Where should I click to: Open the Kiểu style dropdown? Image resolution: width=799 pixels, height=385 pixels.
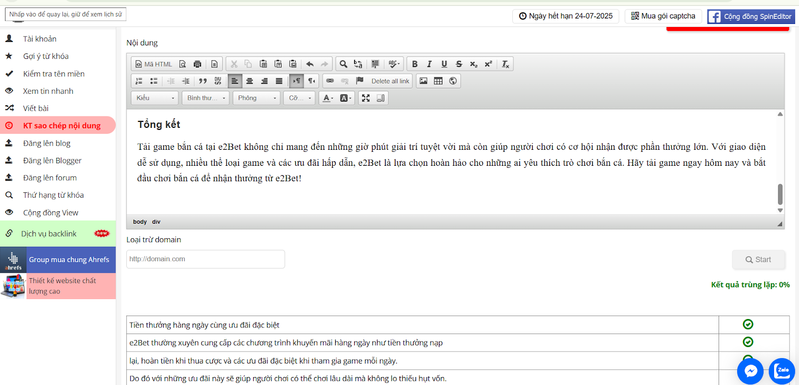(x=155, y=98)
